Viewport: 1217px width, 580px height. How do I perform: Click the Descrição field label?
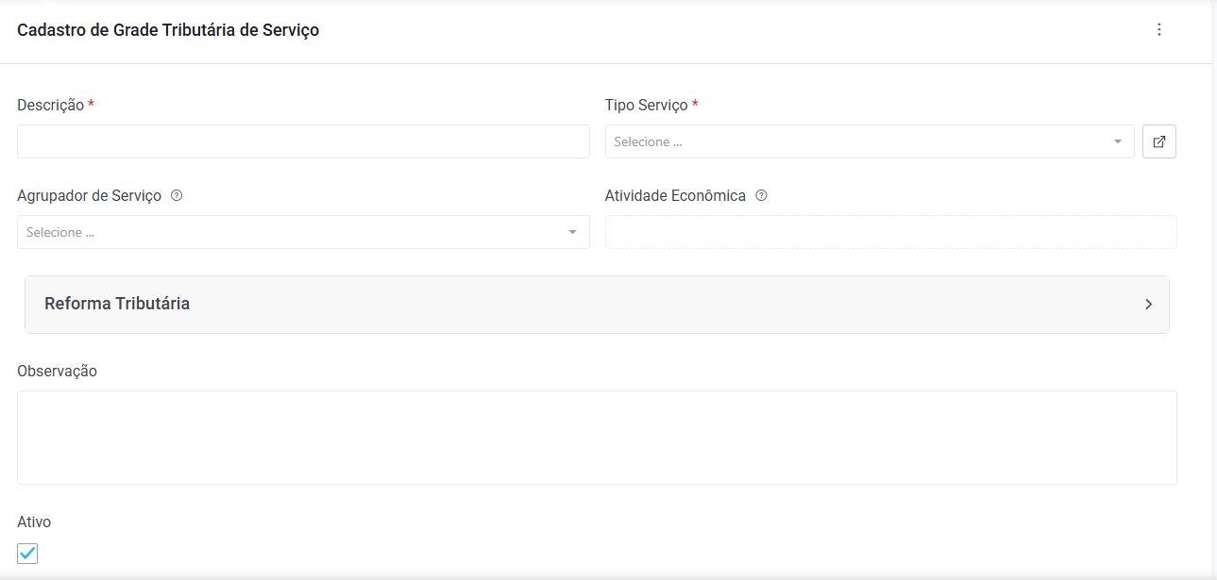tap(50, 106)
